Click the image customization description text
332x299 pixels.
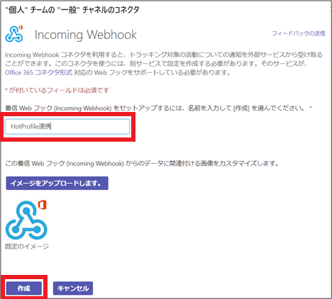coord(142,164)
